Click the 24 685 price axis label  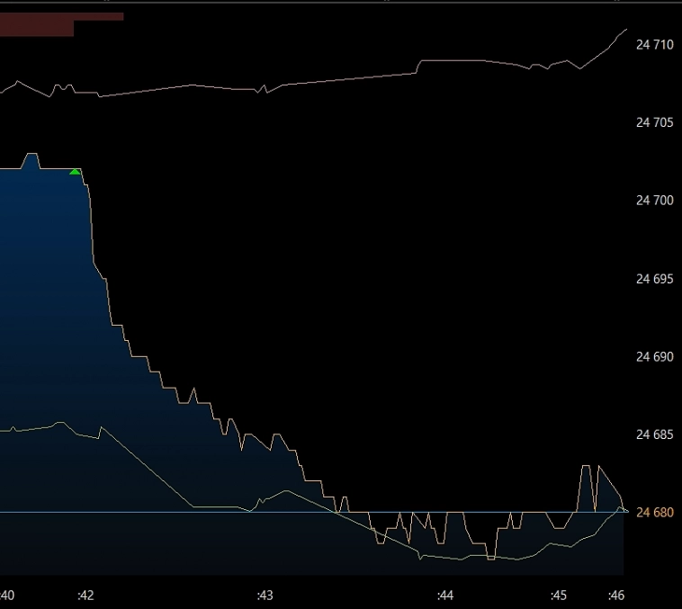point(654,435)
